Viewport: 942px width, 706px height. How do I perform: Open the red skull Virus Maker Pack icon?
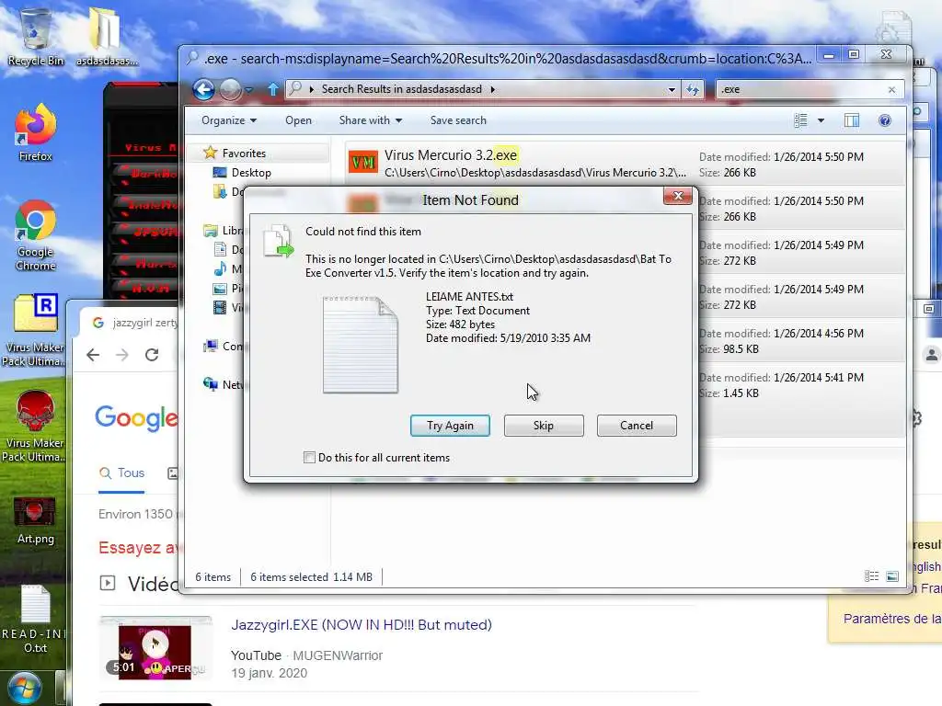tap(34, 427)
